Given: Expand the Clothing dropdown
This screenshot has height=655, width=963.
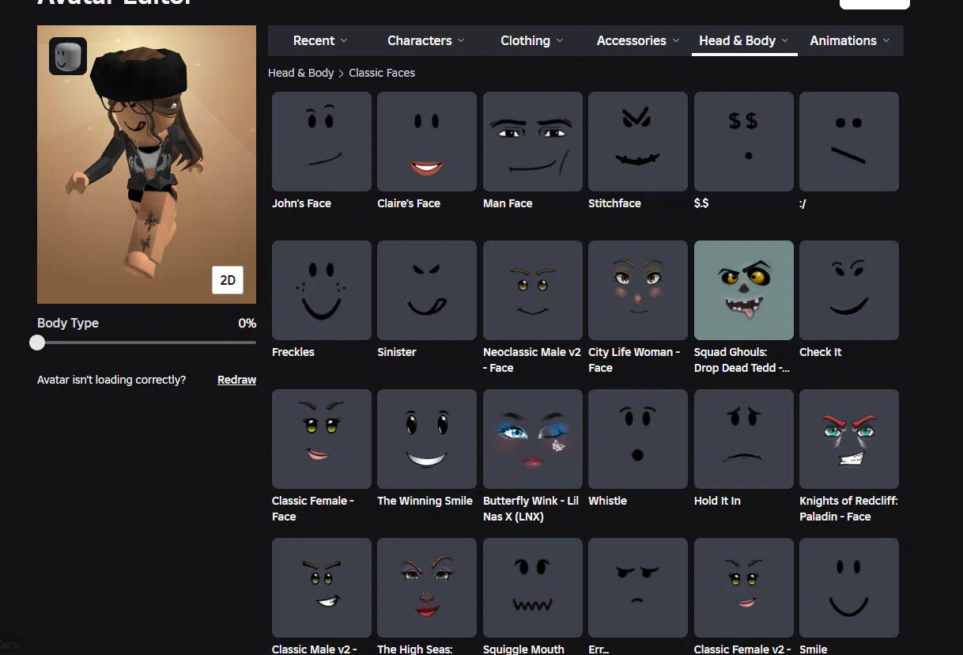Looking at the screenshot, I should point(531,40).
